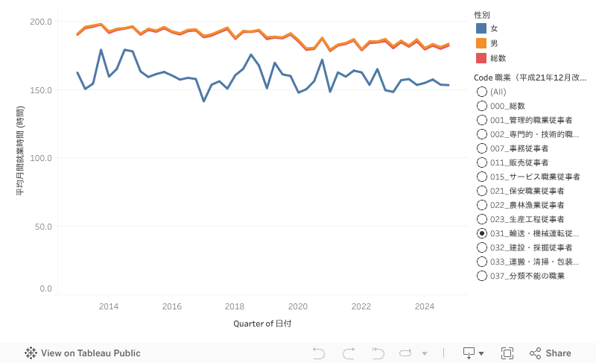Select 000_総数 radio button
This screenshot has height=363, width=596.
pos(482,106)
